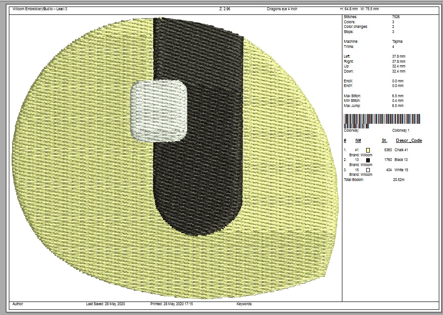
Task: Click the 'Color changes:' value 2
Action: coord(393,27)
